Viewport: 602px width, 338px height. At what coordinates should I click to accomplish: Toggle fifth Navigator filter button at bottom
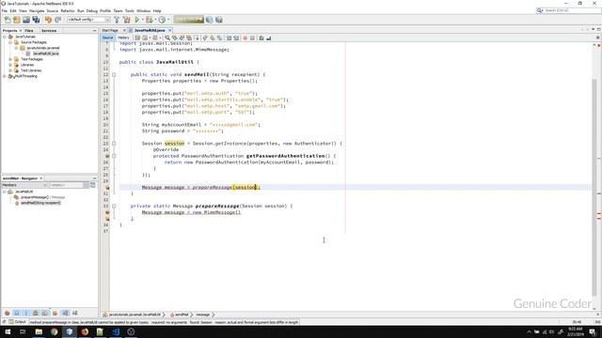coord(45,313)
